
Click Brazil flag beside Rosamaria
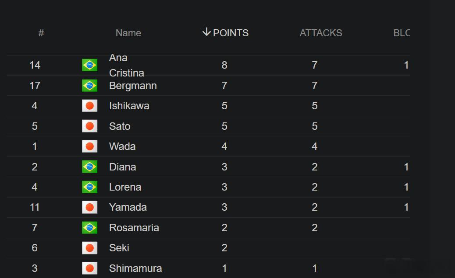point(90,228)
